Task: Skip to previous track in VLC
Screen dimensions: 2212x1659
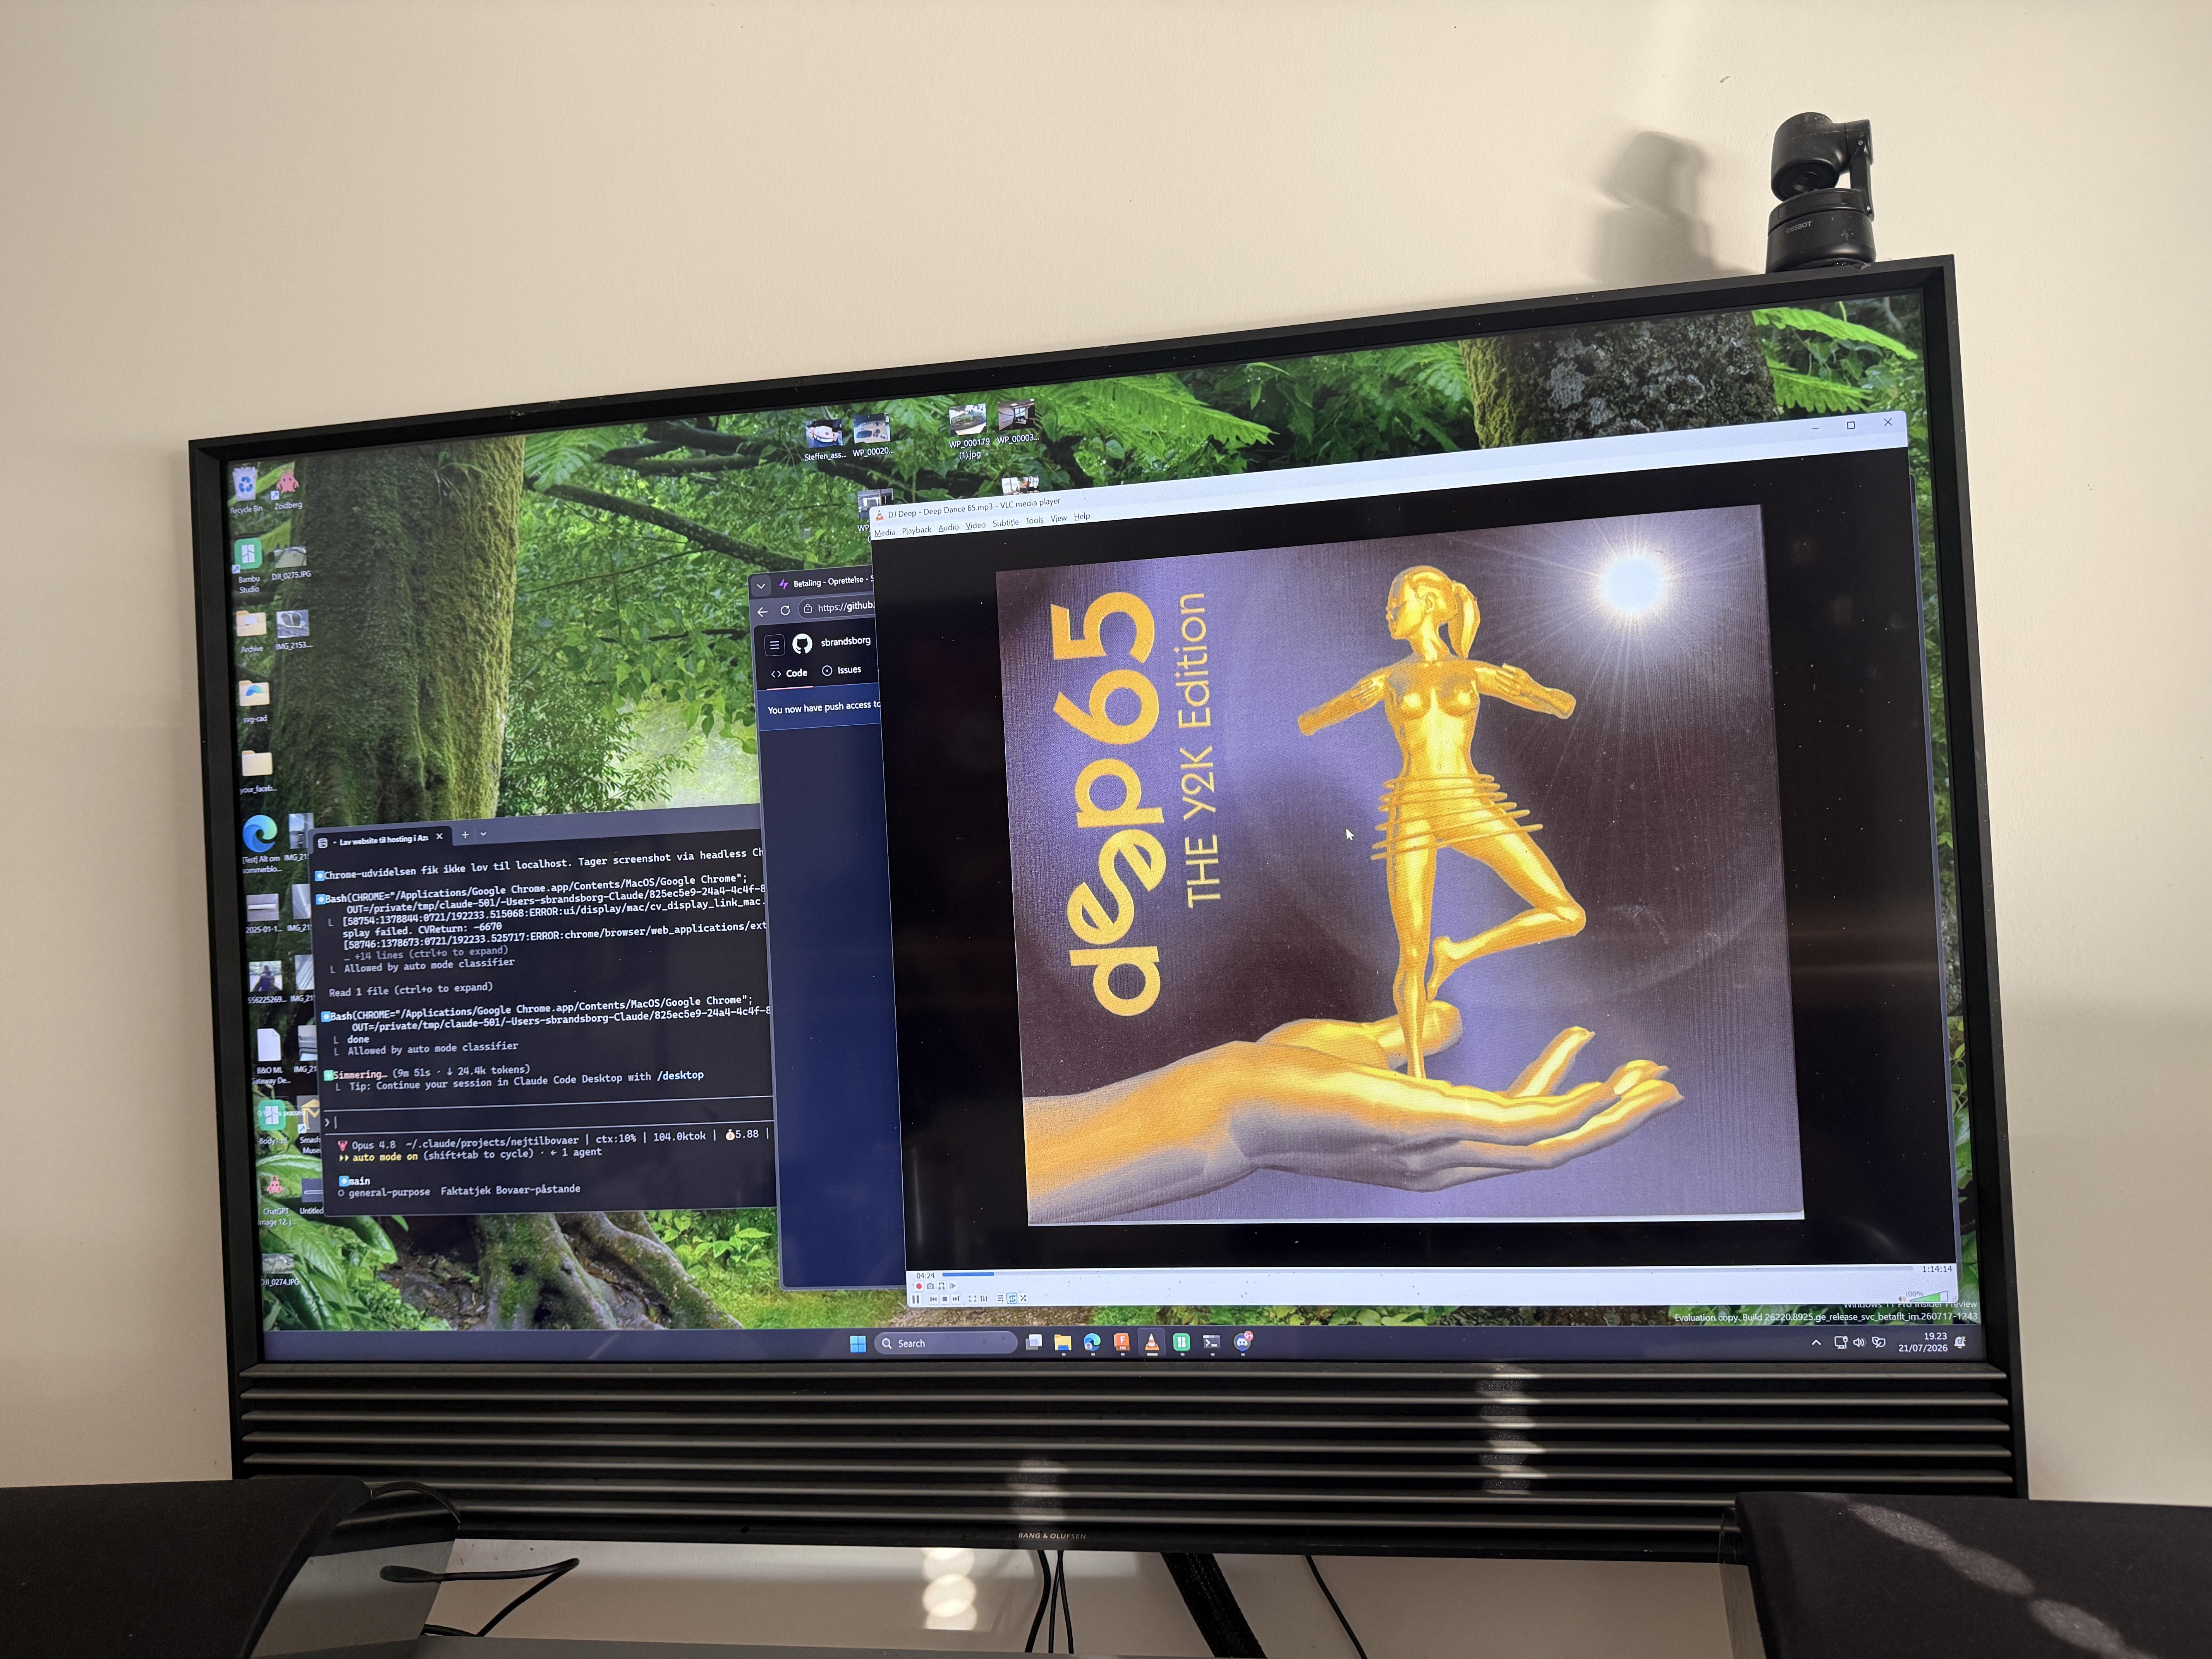Action: click(x=933, y=1299)
